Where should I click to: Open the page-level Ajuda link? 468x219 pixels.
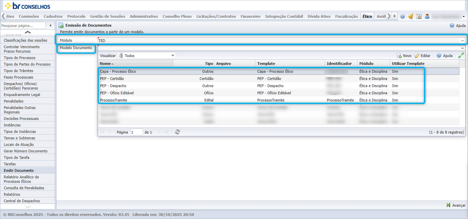(457, 25)
